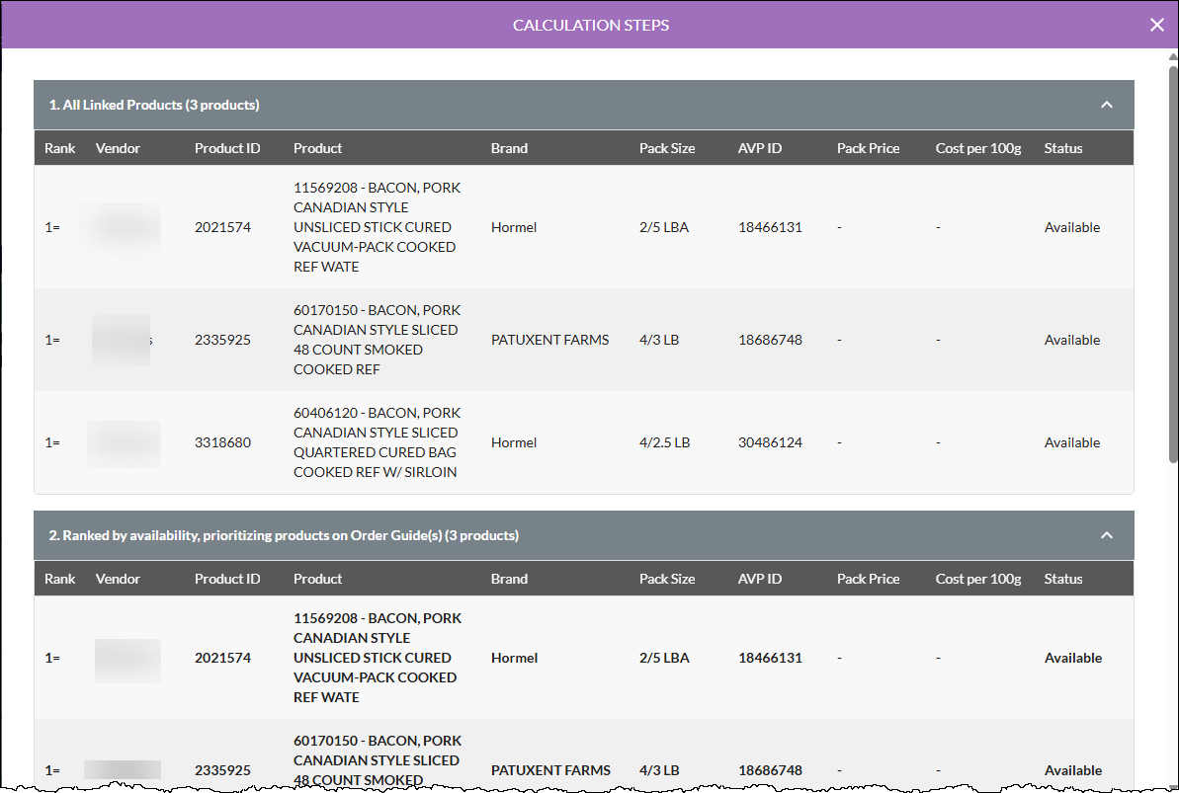The image size is (1179, 793).
Task: Click the Brand column header in second table
Action: pyautogui.click(x=509, y=579)
